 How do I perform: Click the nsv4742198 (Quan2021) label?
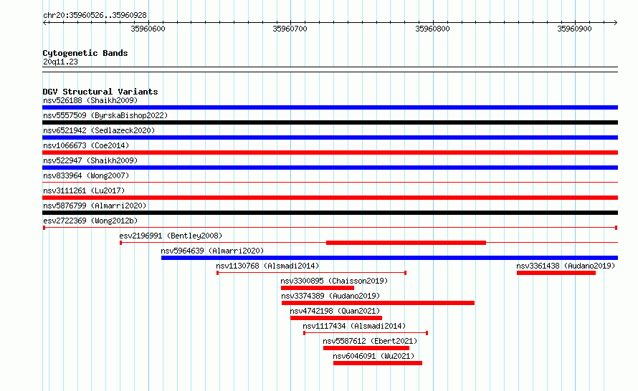[335, 311]
